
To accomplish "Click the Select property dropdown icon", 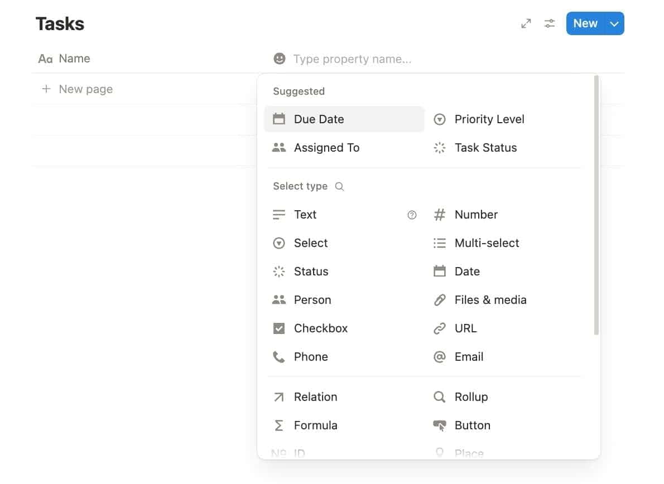I will pos(279,243).
